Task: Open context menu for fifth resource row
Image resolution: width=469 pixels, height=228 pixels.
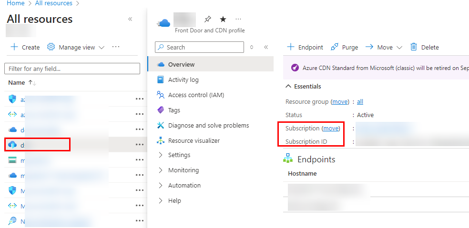Action: tap(139, 160)
